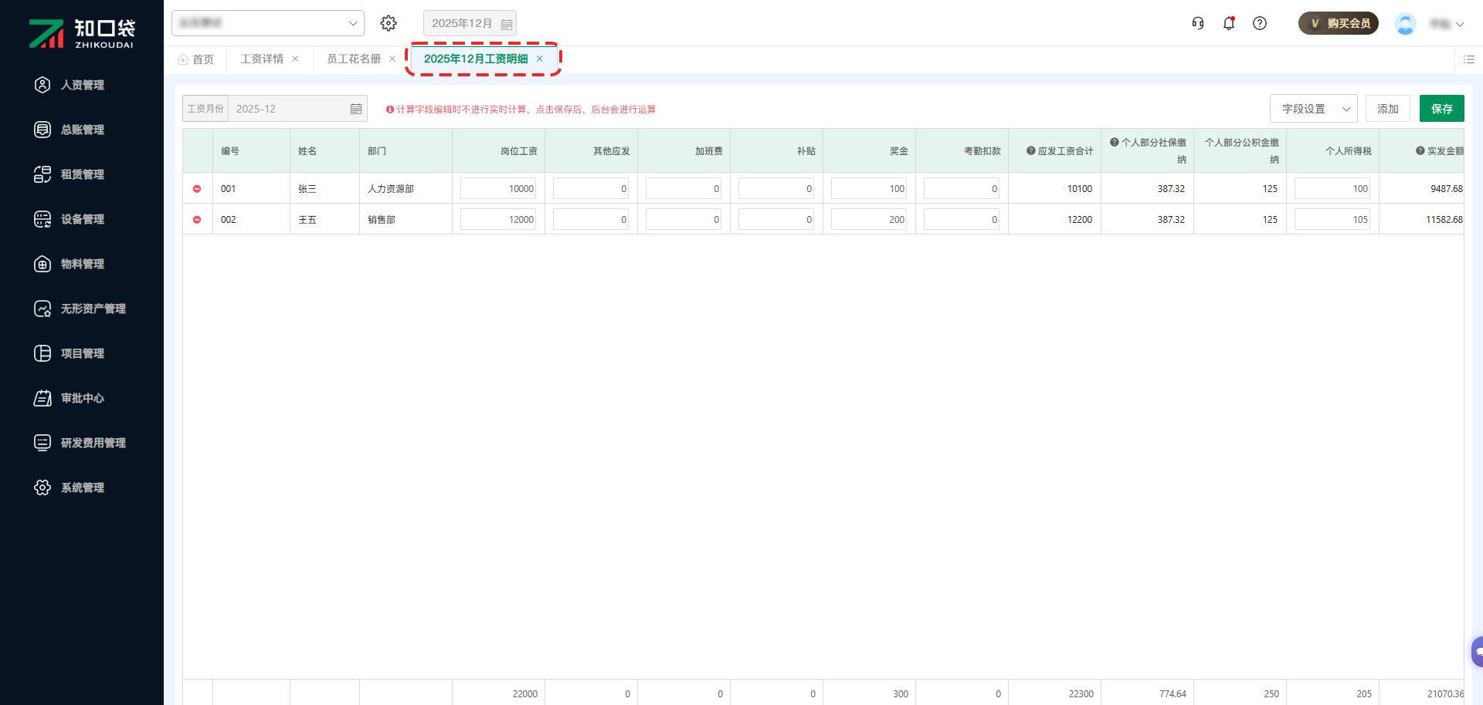Edit 奖金 field for 王五
The height and width of the screenshot is (705, 1483).
pos(869,220)
